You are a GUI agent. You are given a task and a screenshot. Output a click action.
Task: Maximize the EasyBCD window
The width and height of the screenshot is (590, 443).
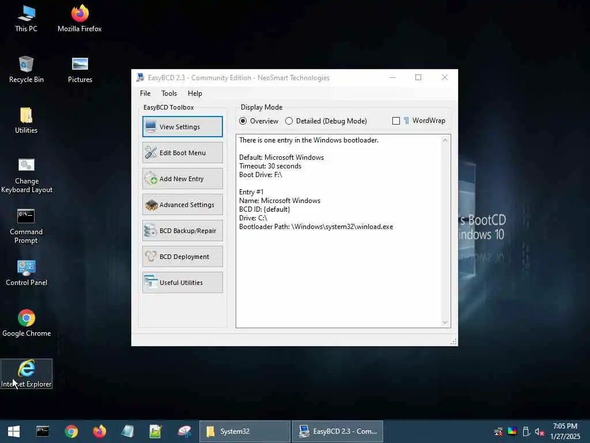coord(418,78)
